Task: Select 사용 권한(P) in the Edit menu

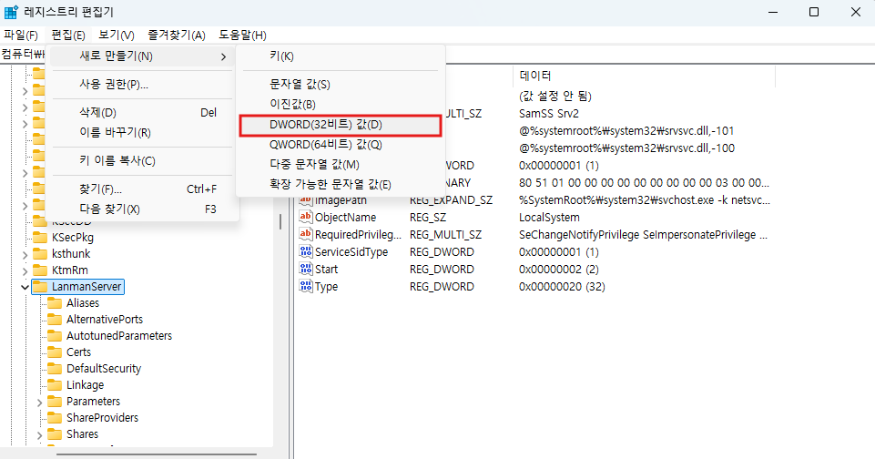Action: coord(114,85)
